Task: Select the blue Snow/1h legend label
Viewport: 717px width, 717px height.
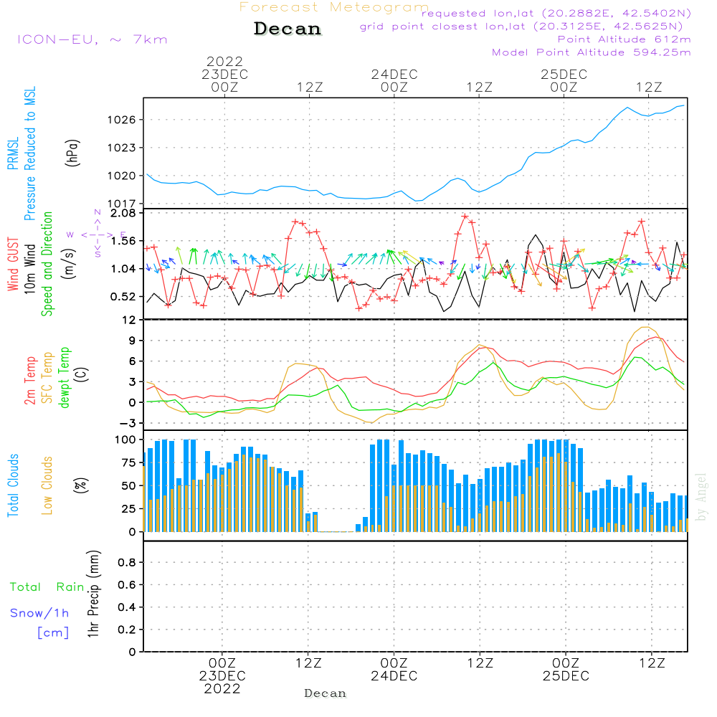Action: (x=39, y=613)
